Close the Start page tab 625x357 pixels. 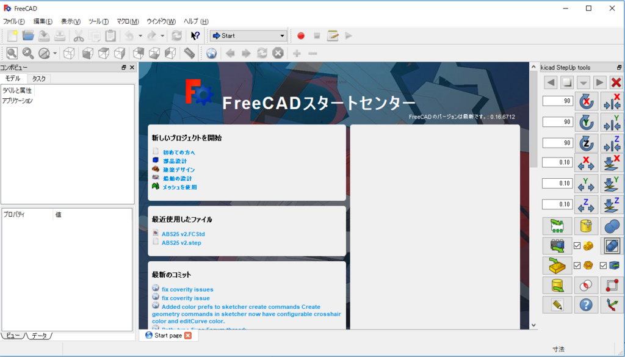coord(188,336)
